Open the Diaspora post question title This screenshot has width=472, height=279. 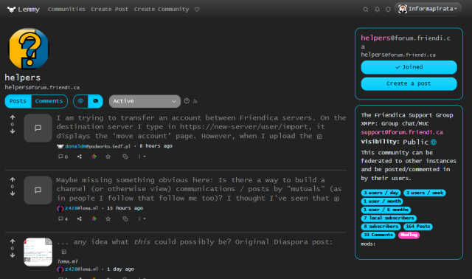195,242
